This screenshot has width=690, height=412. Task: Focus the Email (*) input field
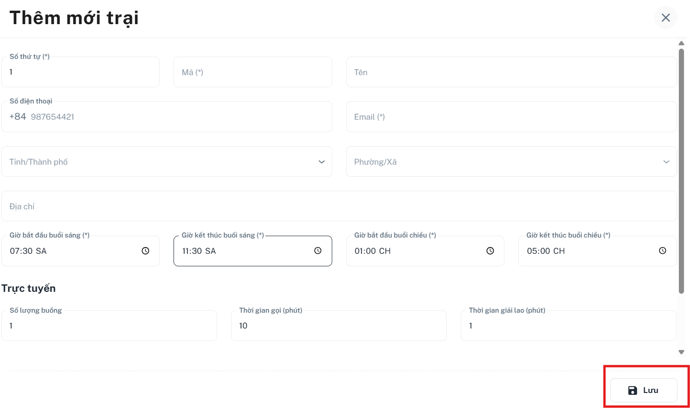pyautogui.click(x=511, y=117)
